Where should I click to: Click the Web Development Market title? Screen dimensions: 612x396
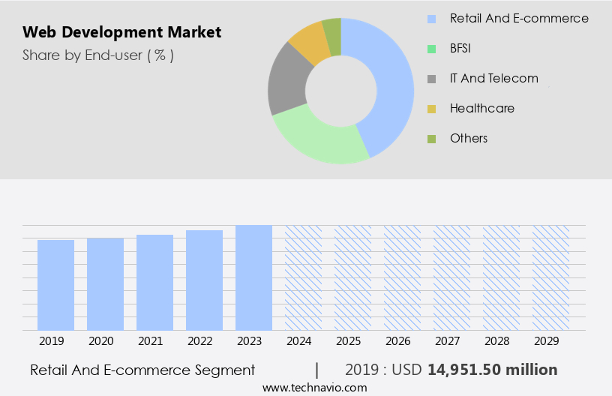coord(121,32)
